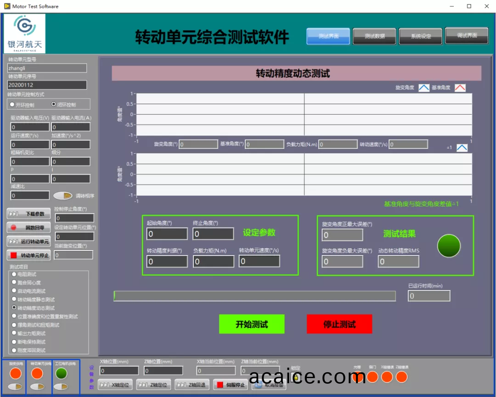Open the 系统设定 tab
This screenshot has width=496, height=397.
pyautogui.click(x=420, y=36)
